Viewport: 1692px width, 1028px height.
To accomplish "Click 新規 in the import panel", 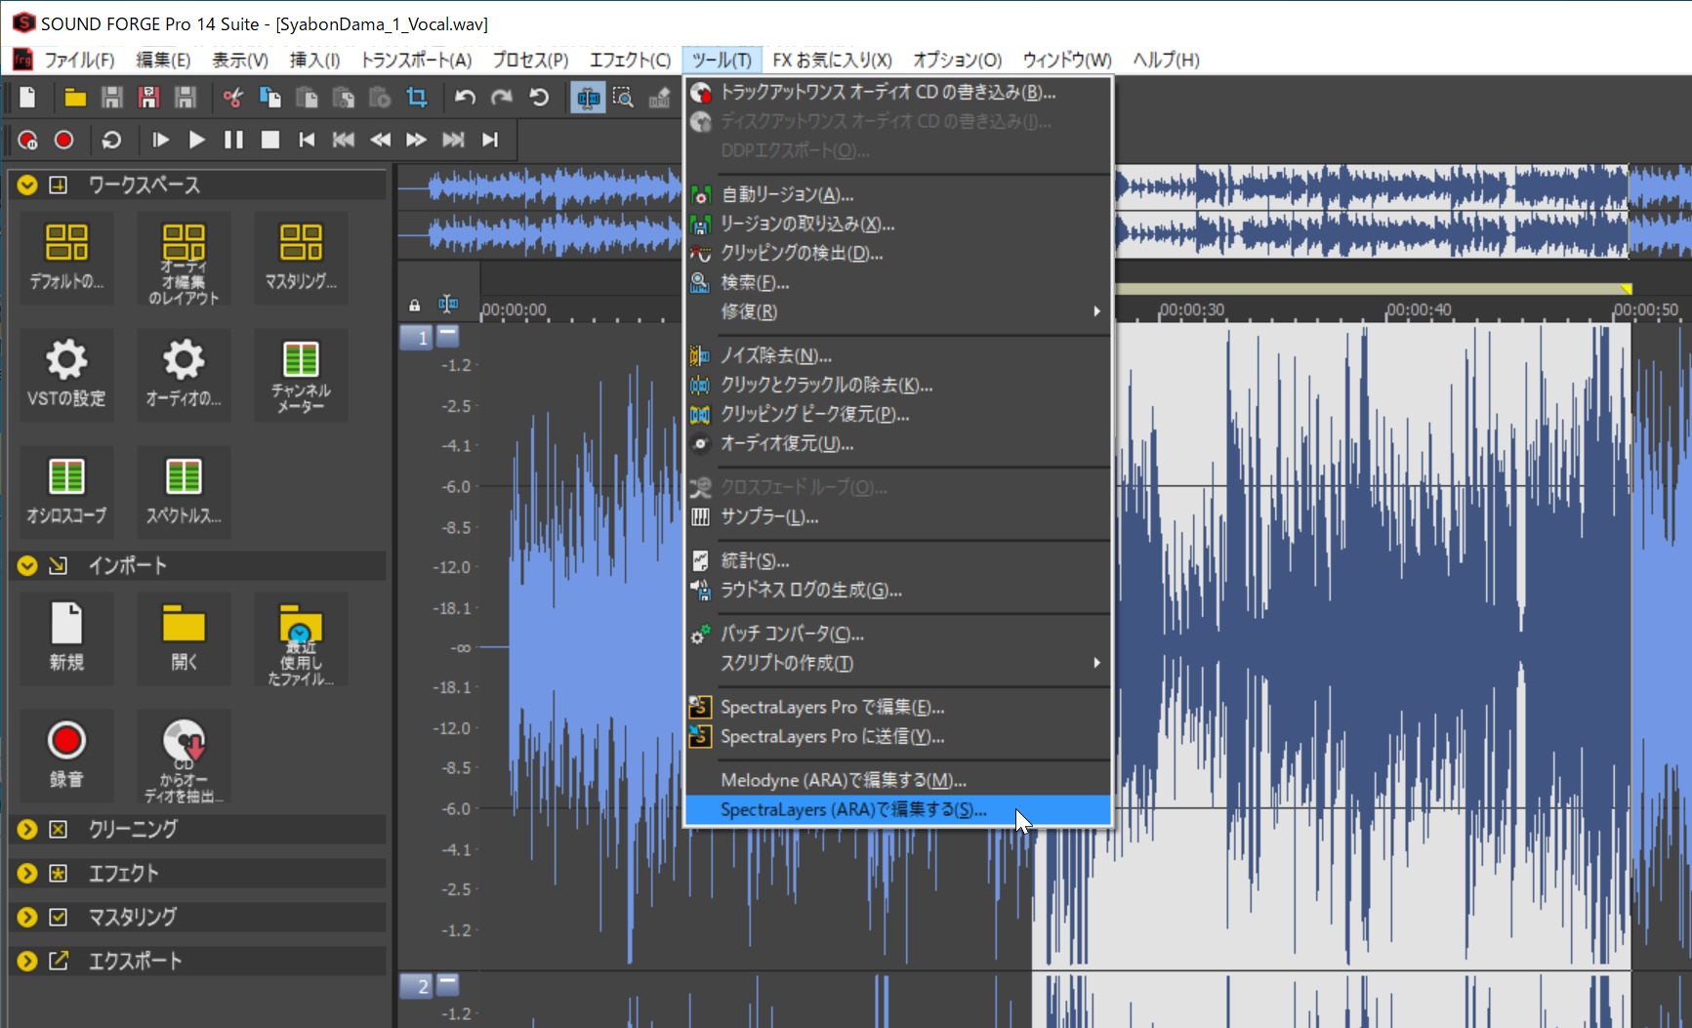I will click(x=66, y=638).
